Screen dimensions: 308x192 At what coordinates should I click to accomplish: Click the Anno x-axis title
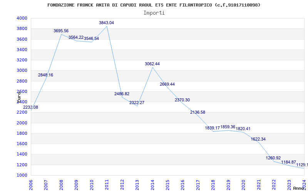coord(298,188)
